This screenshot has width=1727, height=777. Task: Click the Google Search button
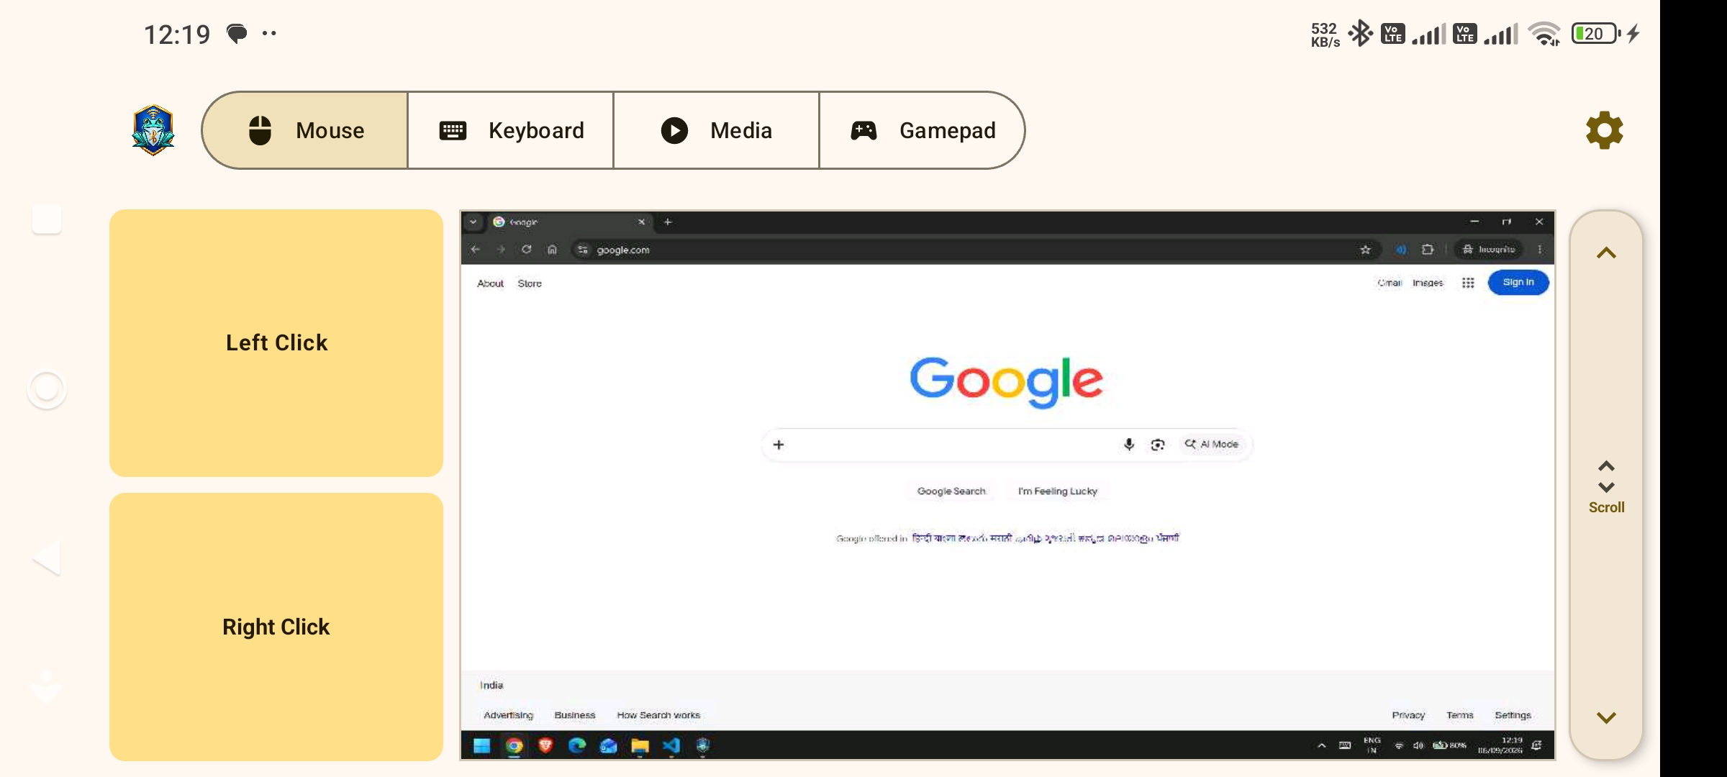click(951, 491)
